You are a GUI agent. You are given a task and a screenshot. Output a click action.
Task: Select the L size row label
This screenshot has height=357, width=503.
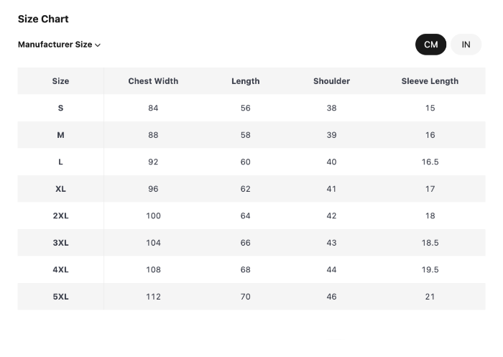(60, 162)
